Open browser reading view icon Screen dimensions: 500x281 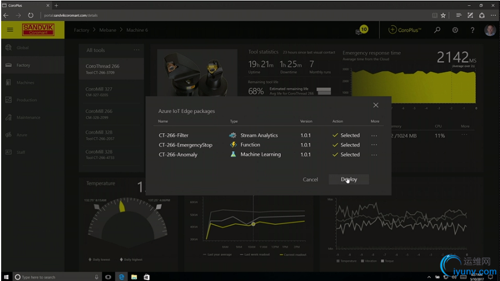click(434, 15)
